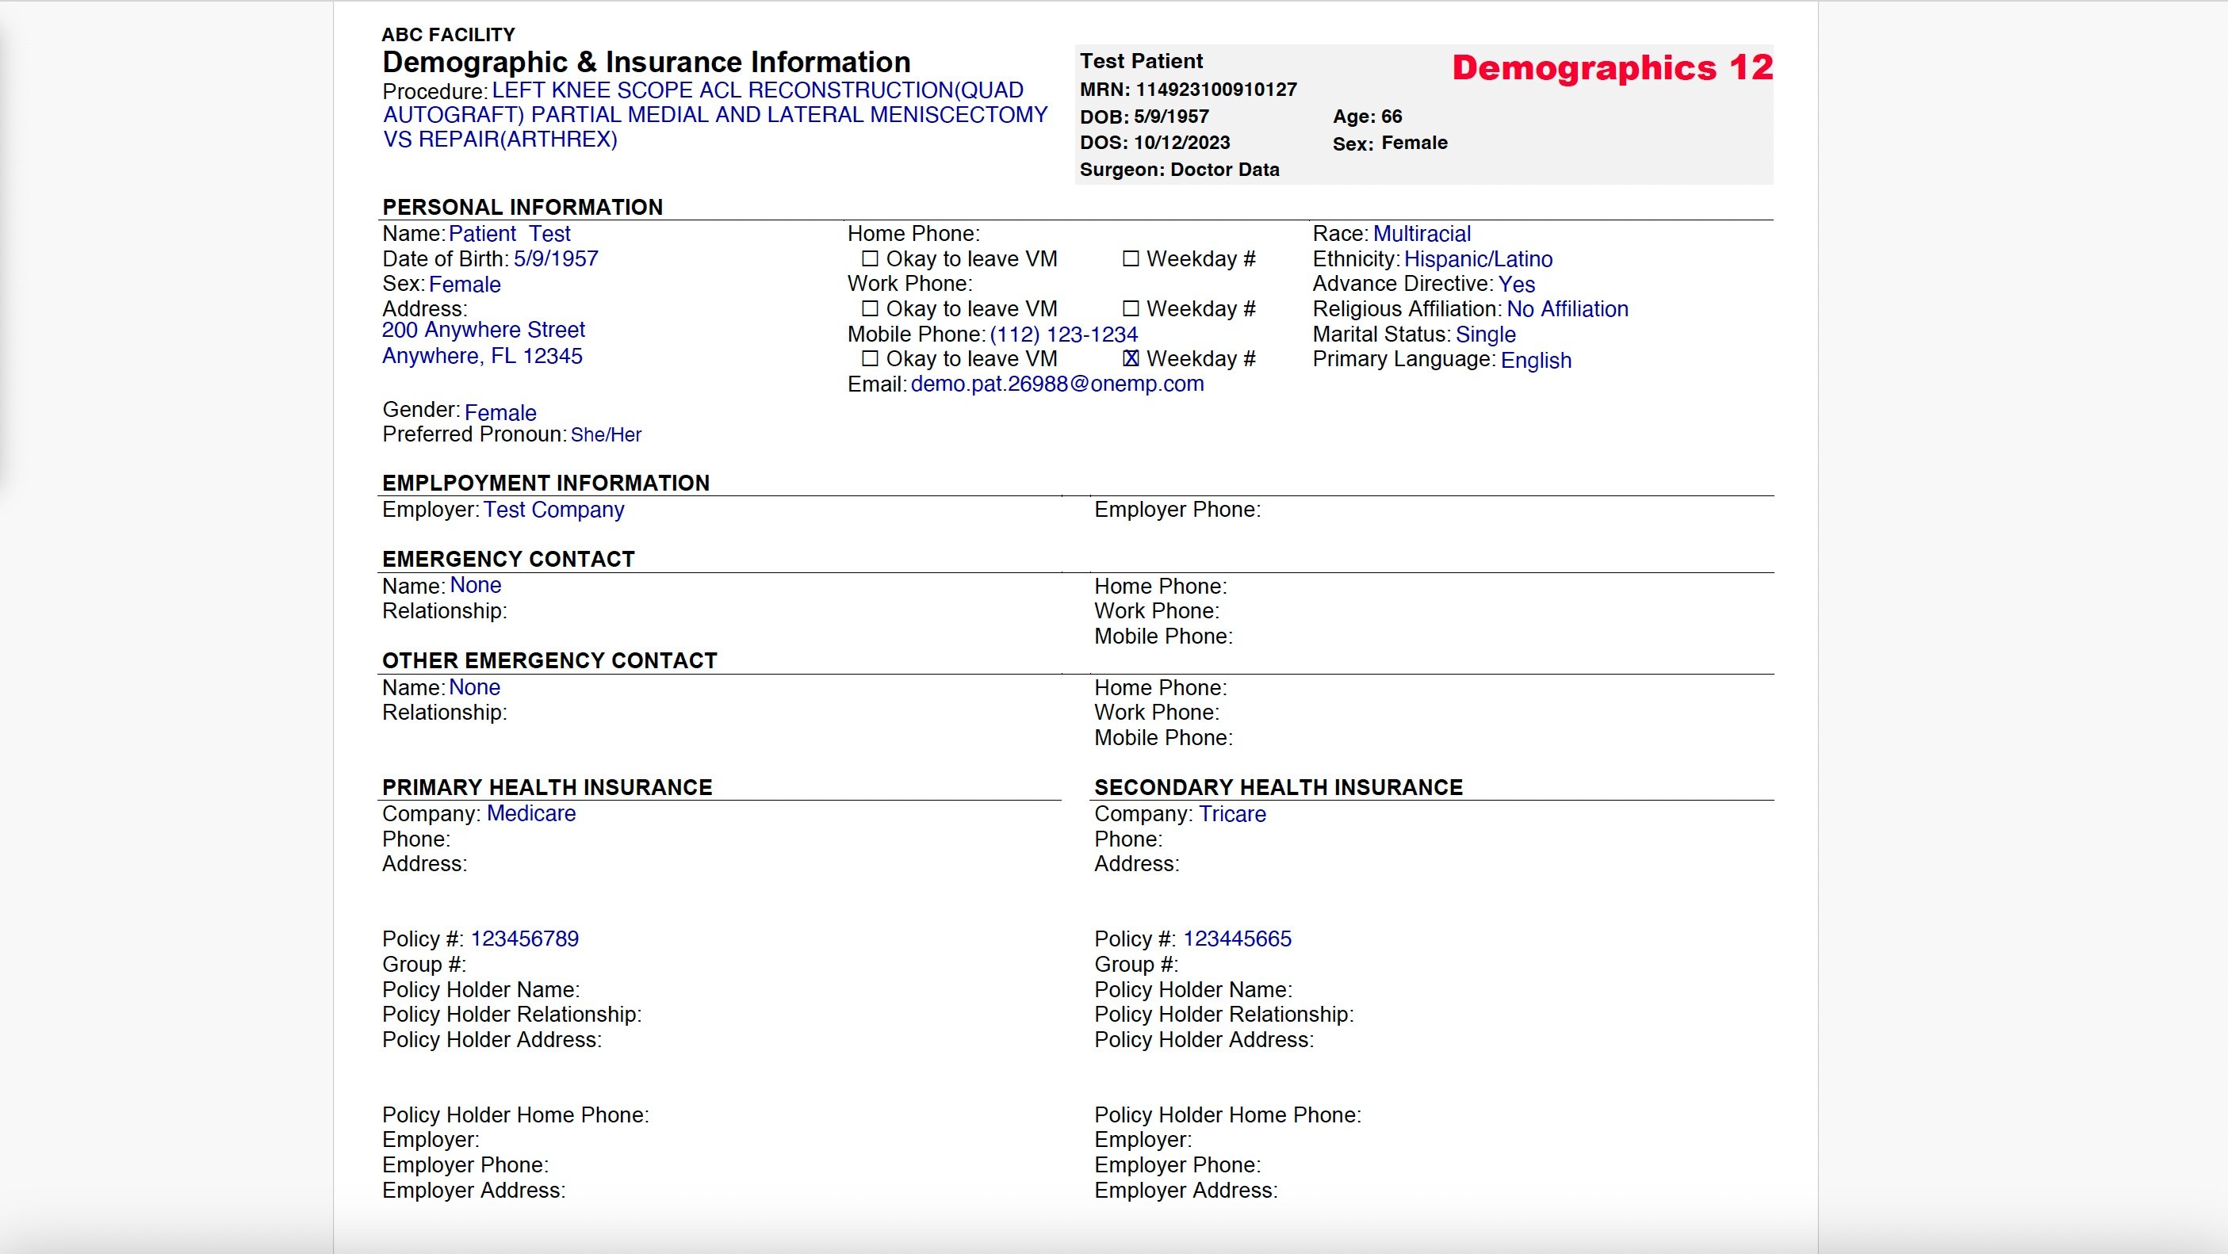Click Advance Directive value 'Yes'
2228x1254 pixels.
coord(1516,284)
